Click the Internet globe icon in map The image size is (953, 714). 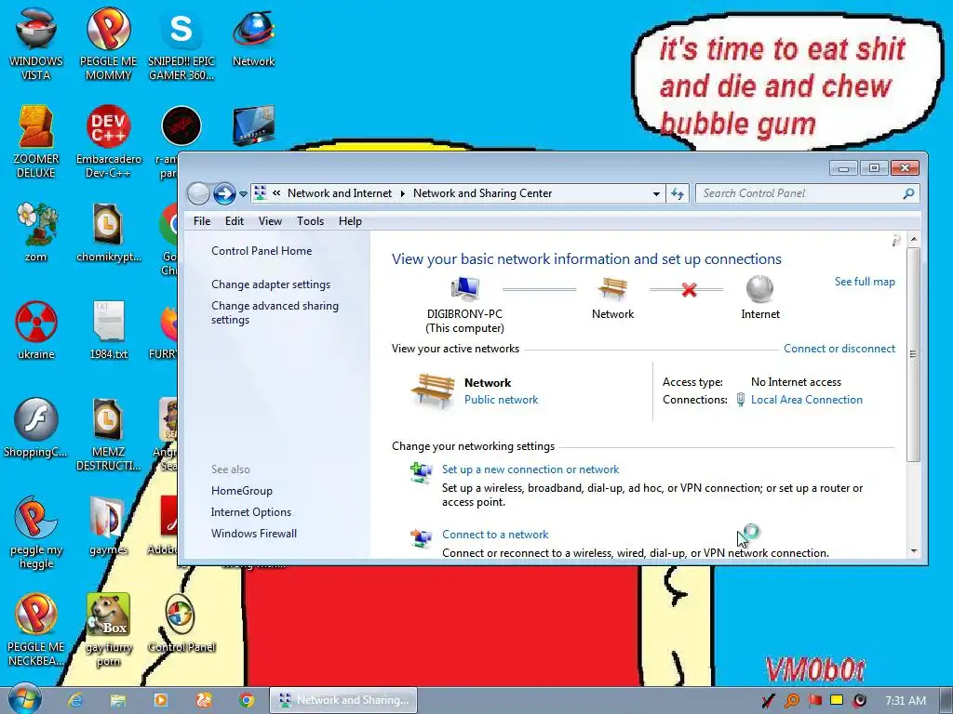(759, 289)
